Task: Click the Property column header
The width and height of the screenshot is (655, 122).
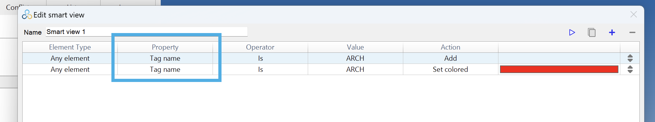Action: (x=165, y=47)
